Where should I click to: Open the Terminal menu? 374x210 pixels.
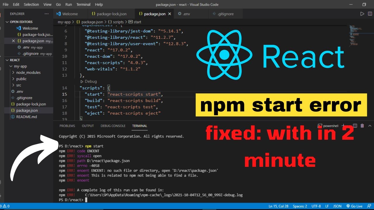[x=83, y=4]
